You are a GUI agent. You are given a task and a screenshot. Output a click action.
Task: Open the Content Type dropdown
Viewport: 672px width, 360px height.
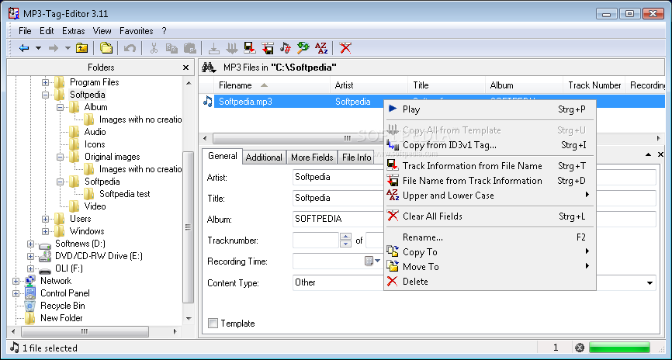coord(649,283)
